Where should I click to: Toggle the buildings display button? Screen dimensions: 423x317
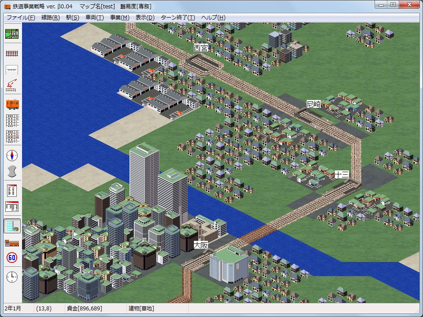click(12, 226)
